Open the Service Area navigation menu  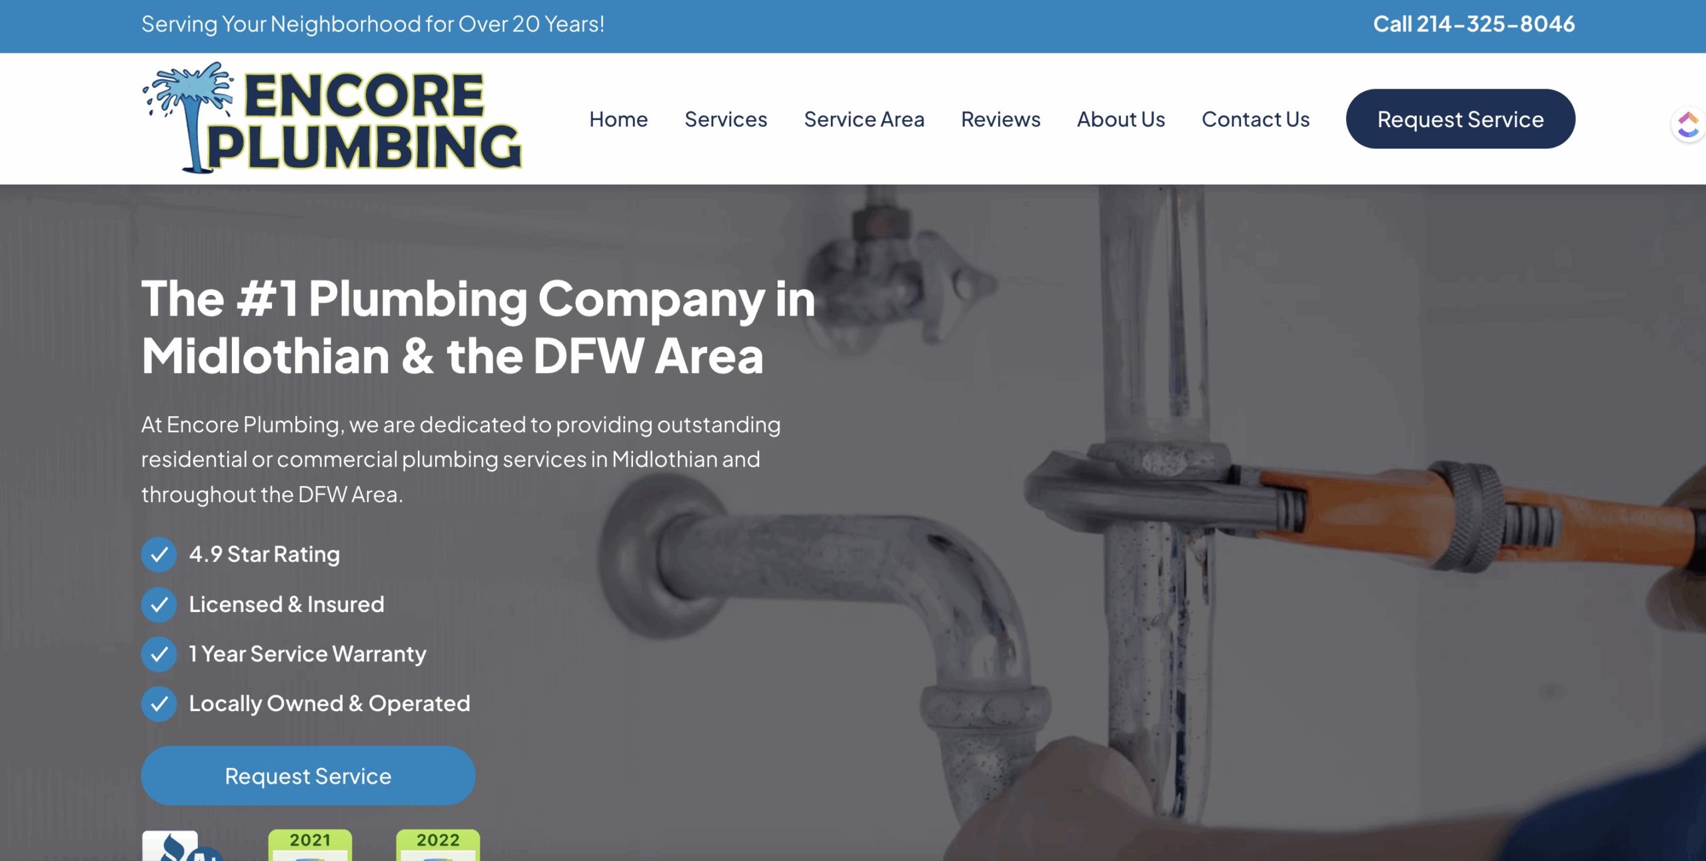pos(864,119)
